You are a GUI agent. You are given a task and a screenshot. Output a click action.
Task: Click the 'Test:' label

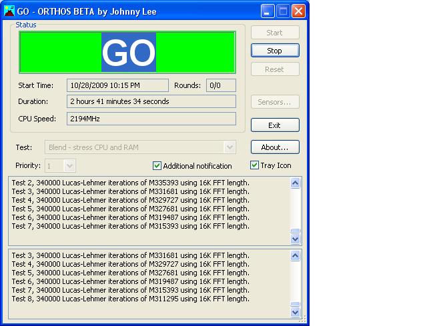(x=24, y=147)
